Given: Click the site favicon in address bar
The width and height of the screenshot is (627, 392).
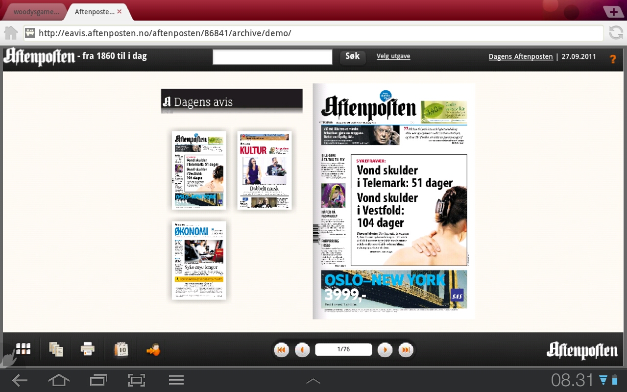Looking at the screenshot, I should (30, 33).
